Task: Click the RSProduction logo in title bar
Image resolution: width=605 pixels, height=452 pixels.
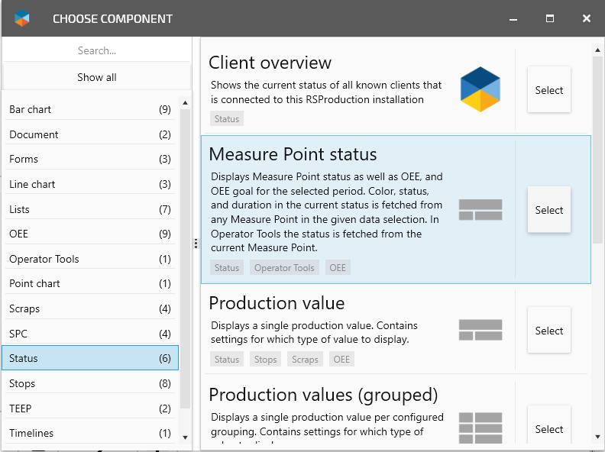Action: coord(22,18)
